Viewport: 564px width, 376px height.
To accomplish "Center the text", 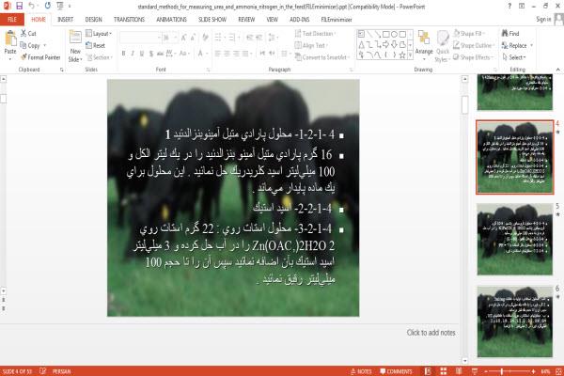I will tap(227, 54).
